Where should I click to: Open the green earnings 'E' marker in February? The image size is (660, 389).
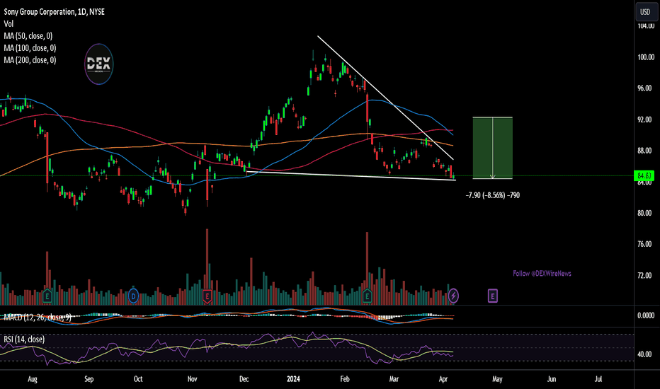(367, 296)
